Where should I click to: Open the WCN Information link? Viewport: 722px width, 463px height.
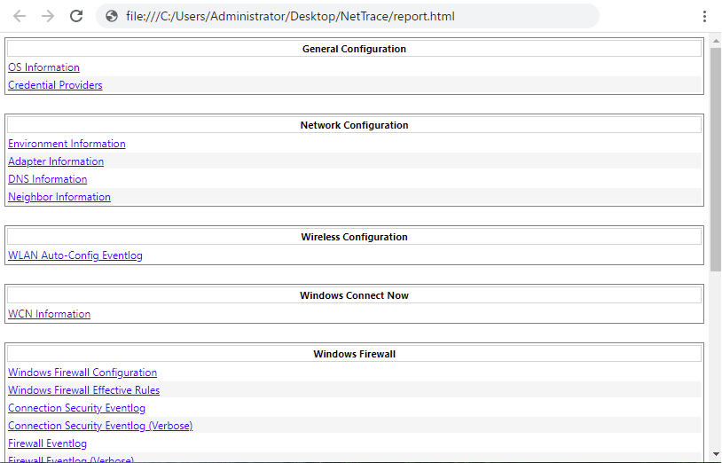[50, 314]
